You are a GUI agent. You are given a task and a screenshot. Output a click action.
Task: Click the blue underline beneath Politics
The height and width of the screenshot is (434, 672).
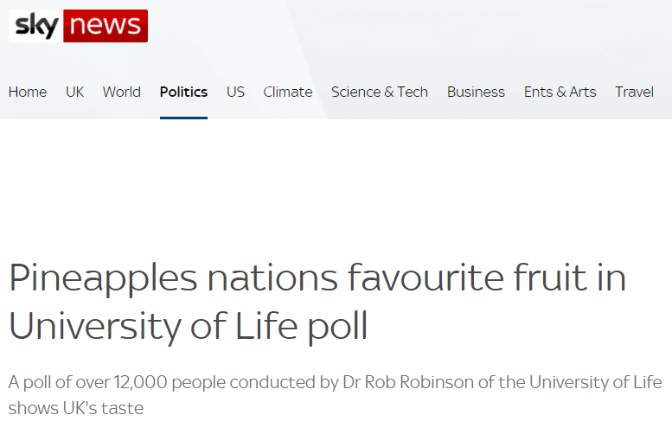point(183,118)
